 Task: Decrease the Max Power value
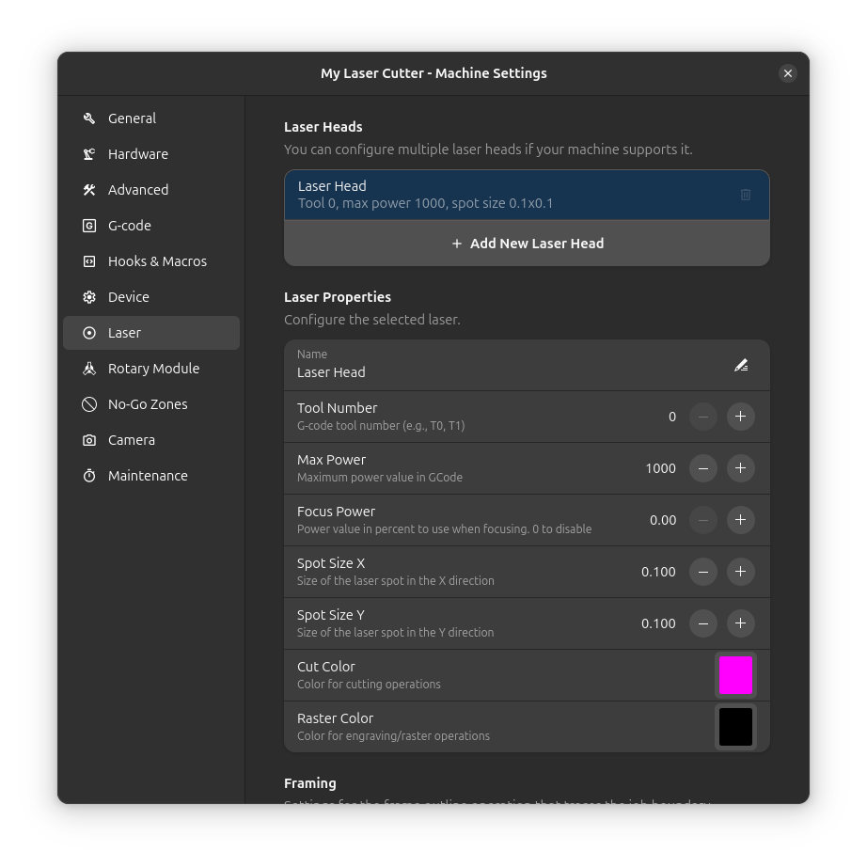point(703,468)
